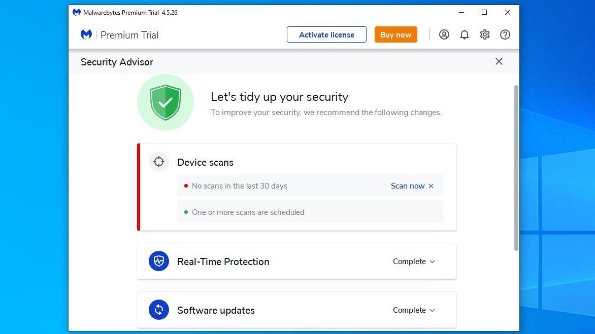Open the notifications bell icon

click(x=465, y=34)
